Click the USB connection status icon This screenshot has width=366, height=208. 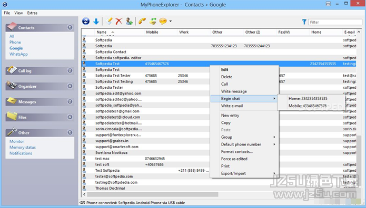[82, 203]
